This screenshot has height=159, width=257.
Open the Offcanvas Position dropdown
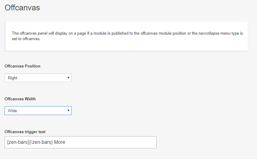[x=38, y=78]
